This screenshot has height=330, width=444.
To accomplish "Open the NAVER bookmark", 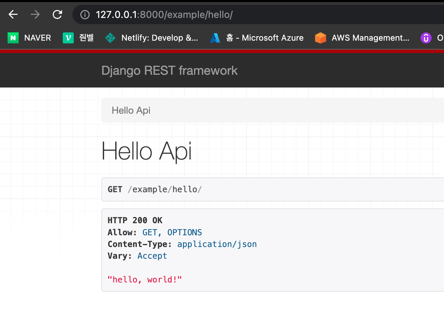I will point(29,38).
